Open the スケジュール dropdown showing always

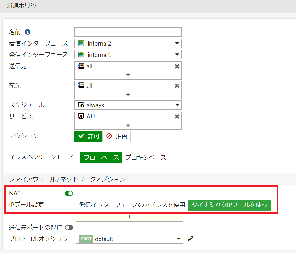click(x=128, y=105)
